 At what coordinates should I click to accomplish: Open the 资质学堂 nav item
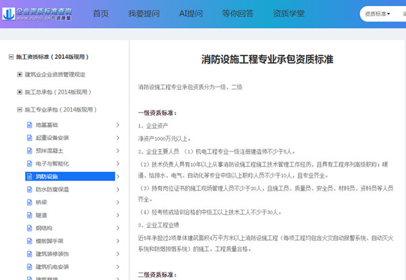coord(288,14)
